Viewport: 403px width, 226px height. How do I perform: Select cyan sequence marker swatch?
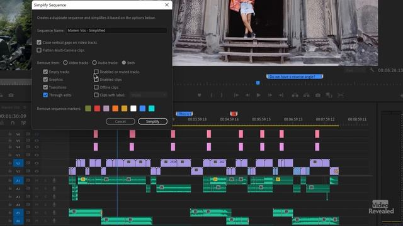click(x=151, y=109)
